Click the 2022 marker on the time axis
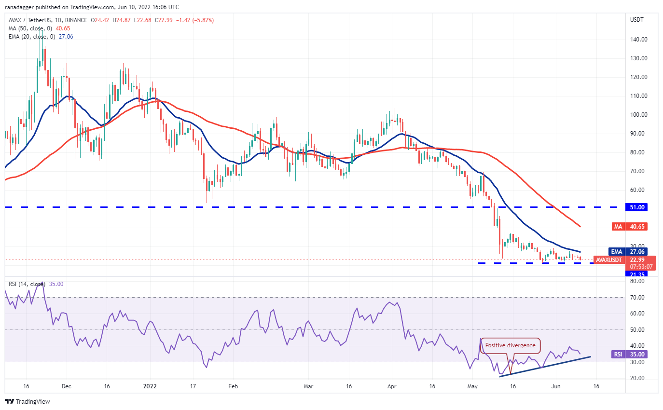This screenshot has width=663, height=410. click(x=150, y=386)
